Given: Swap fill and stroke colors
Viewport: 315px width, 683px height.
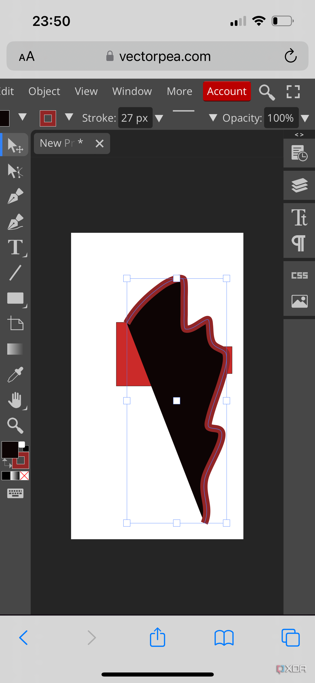Looking at the screenshot, I should click(x=7, y=463).
